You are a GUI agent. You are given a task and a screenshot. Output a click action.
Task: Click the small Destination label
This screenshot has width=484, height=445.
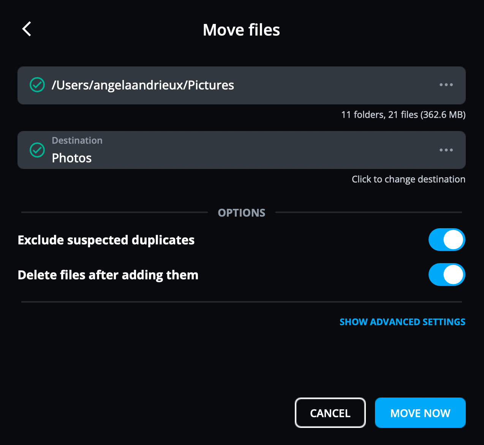click(x=77, y=140)
